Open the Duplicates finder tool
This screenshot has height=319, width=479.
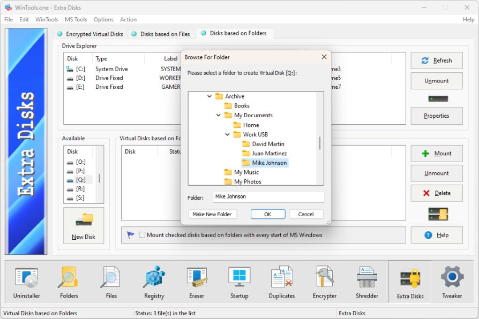tap(282, 282)
